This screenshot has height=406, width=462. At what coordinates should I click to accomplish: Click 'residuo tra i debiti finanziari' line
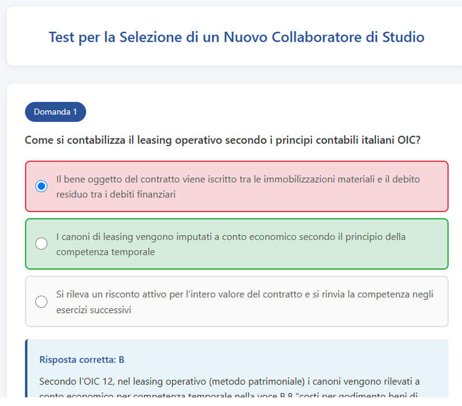click(x=116, y=195)
